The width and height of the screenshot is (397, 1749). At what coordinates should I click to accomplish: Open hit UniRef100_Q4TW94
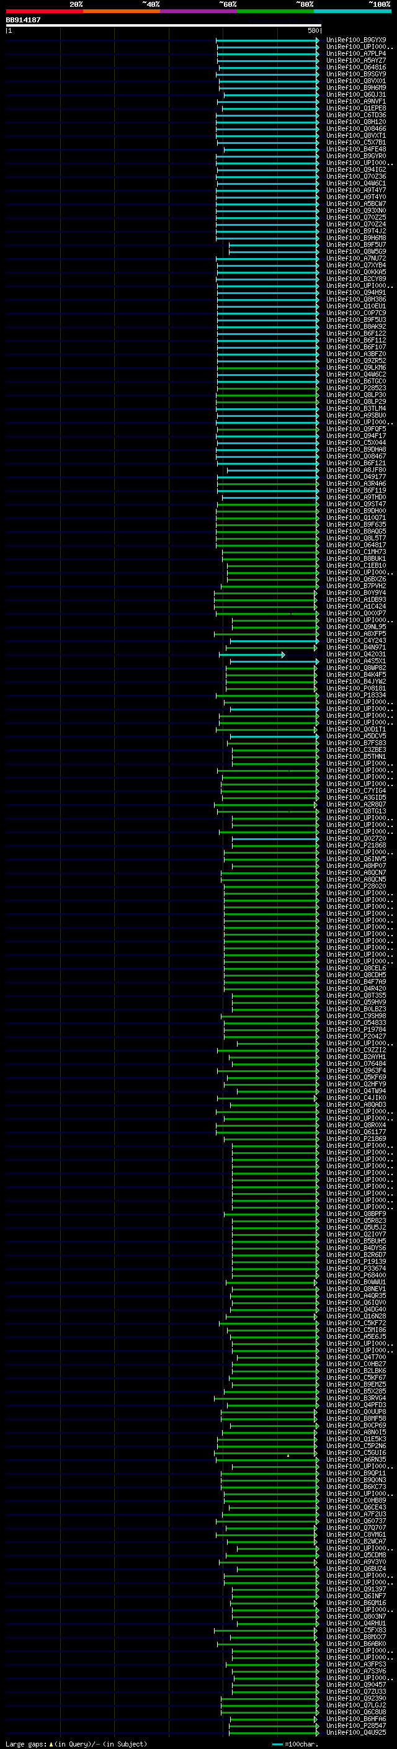[355, 1091]
